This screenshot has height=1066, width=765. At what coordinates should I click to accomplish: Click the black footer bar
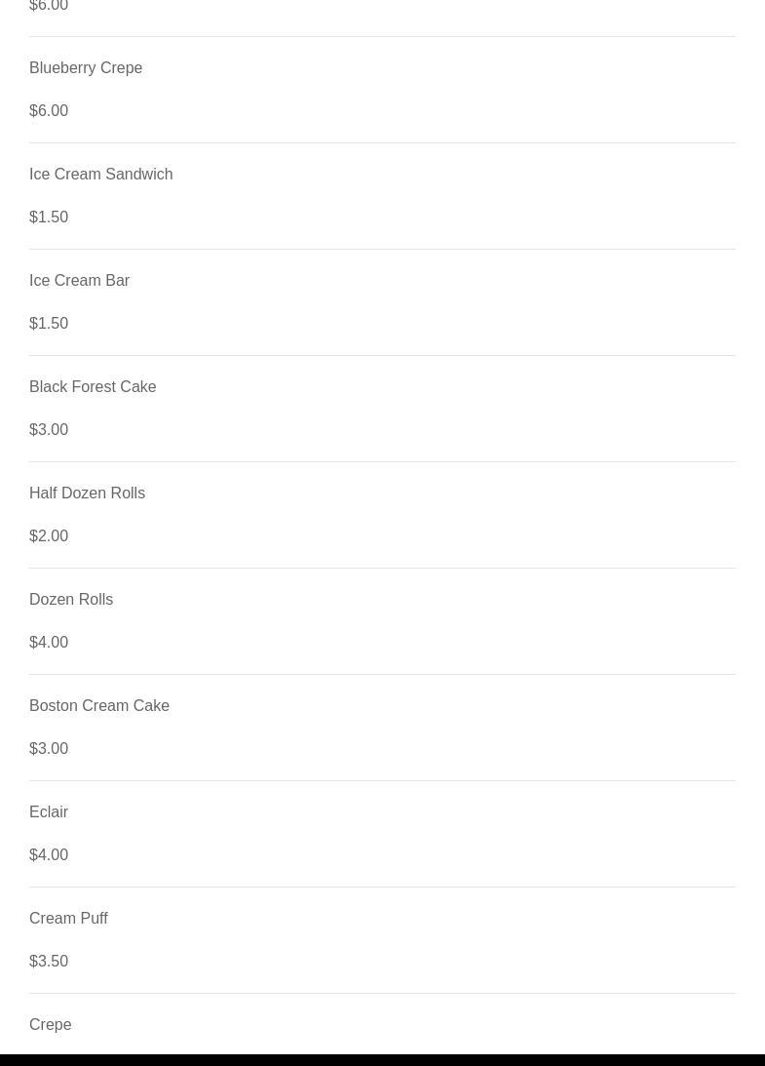click(x=382, y=1060)
